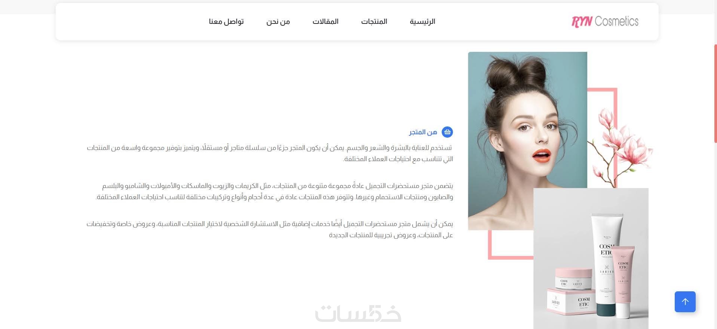Click the scroll-to-top arrow button
Screen dimensions: 717x329
[685, 301]
